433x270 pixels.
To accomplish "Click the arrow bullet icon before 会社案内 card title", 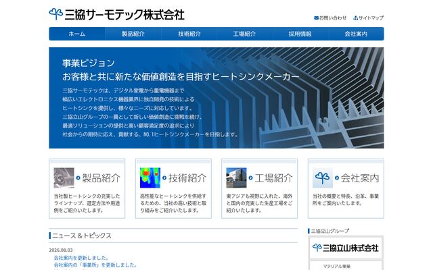I will (x=337, y=178).
